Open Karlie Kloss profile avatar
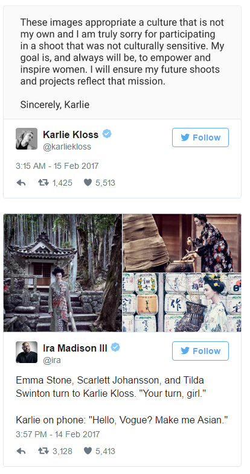Viewport: 250px width, 474px height. (27, 139)
